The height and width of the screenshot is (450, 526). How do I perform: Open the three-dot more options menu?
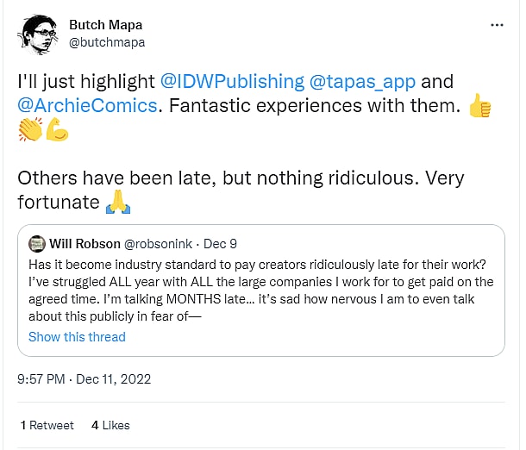(x=497, y=25)
